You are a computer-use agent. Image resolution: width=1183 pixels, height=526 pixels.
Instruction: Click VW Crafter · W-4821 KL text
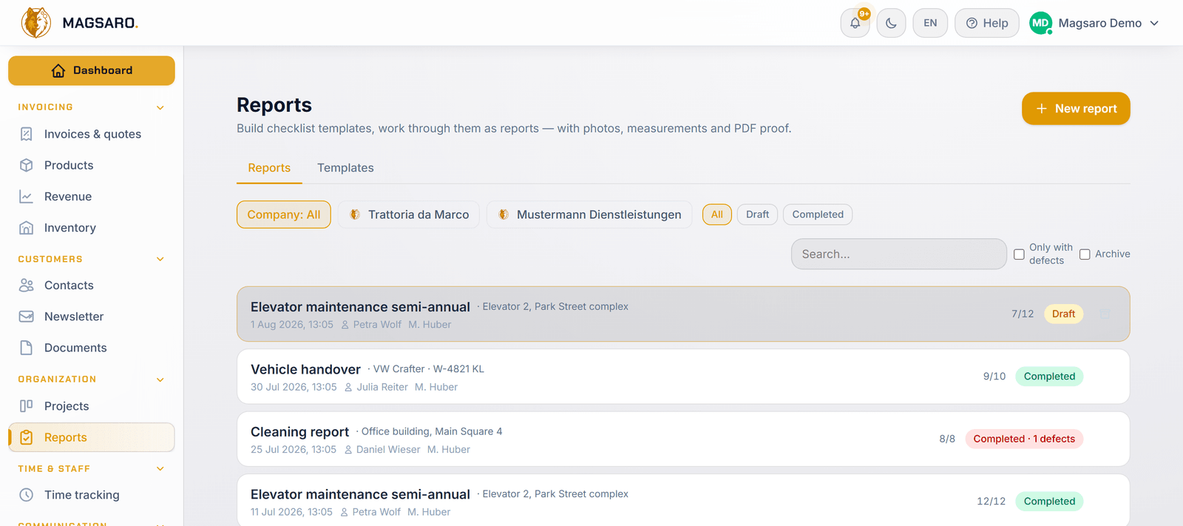[x=429, y=368]
